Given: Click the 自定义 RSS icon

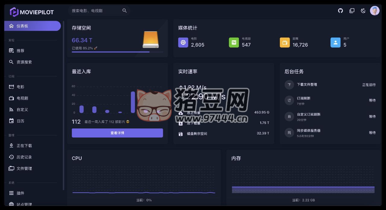Looking at the screenshot, I should click(11, 110).
